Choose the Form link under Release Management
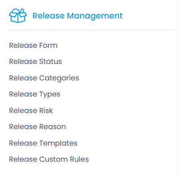The image size is (178, 179). pyautogui.click(x=33, y=45)
